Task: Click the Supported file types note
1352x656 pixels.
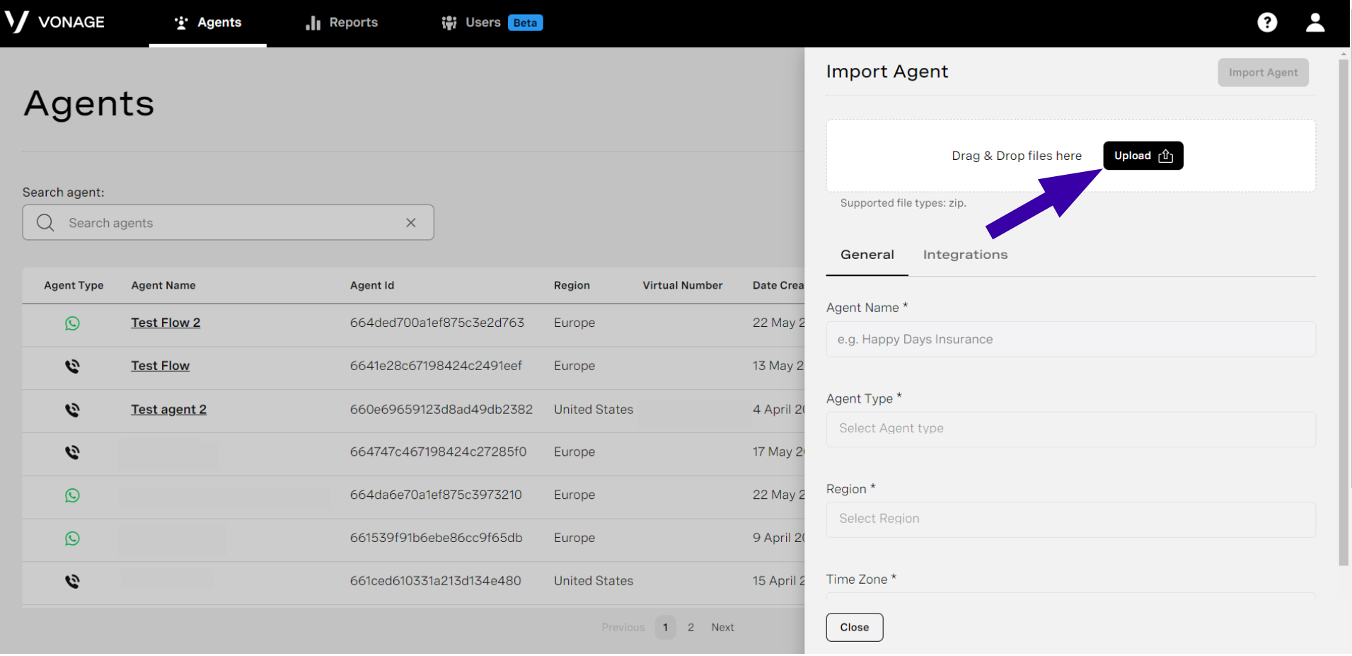Action: point(903,203)
